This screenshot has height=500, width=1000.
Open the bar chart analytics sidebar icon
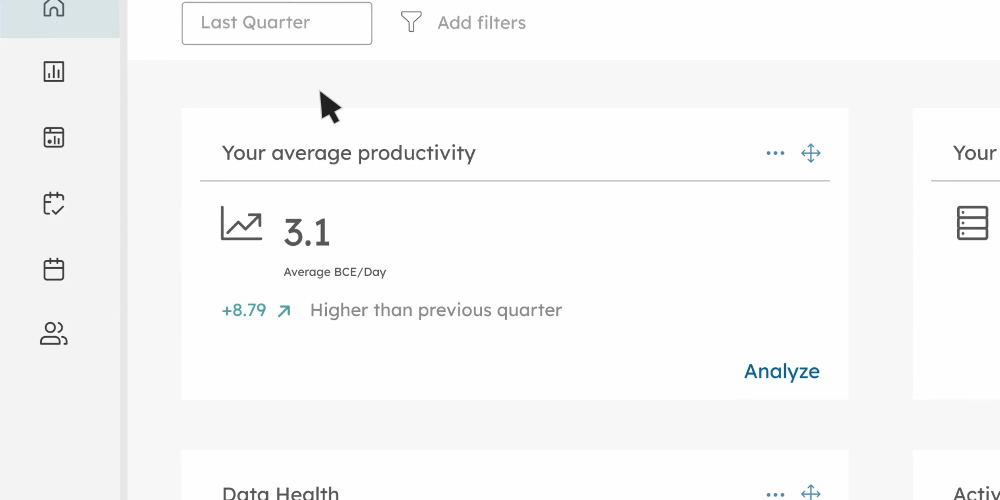54,71
